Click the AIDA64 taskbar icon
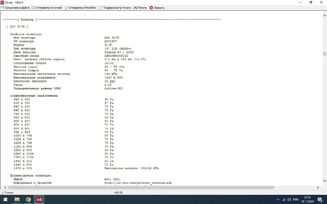The width and height of the screenshot is (327, 204). coord(39,199)
